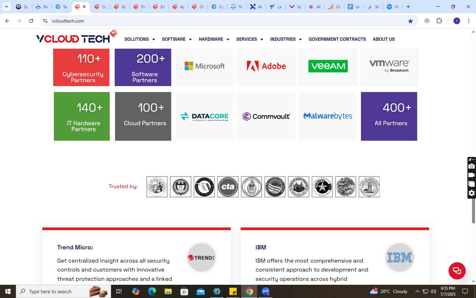Click the Trend Micro heading
Viewport: 476px width, 298px height.
pyautogui.click(x=75, y=247)
